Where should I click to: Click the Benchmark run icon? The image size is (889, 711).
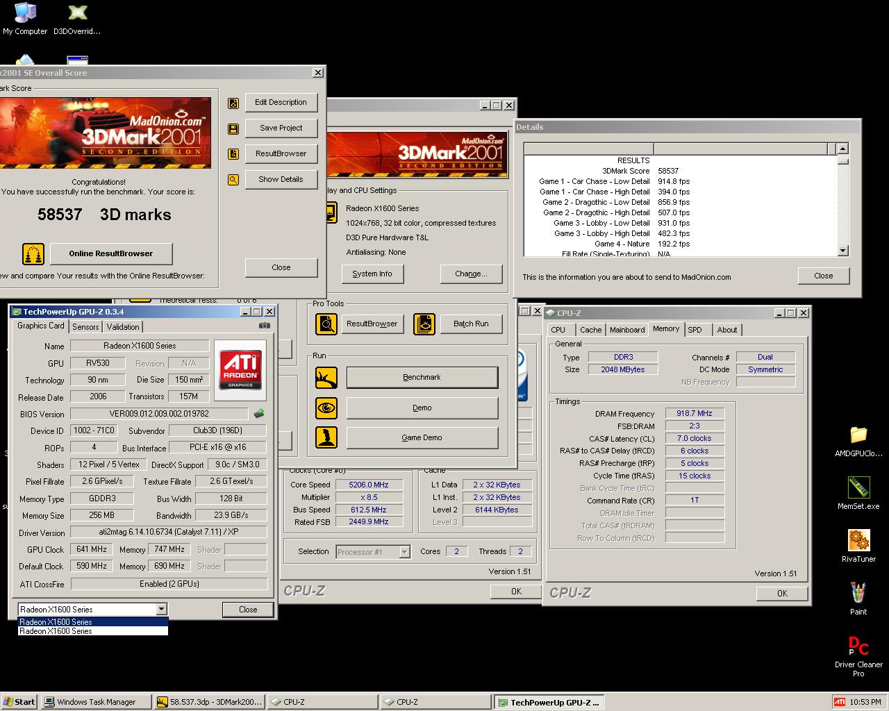(326, 378)
